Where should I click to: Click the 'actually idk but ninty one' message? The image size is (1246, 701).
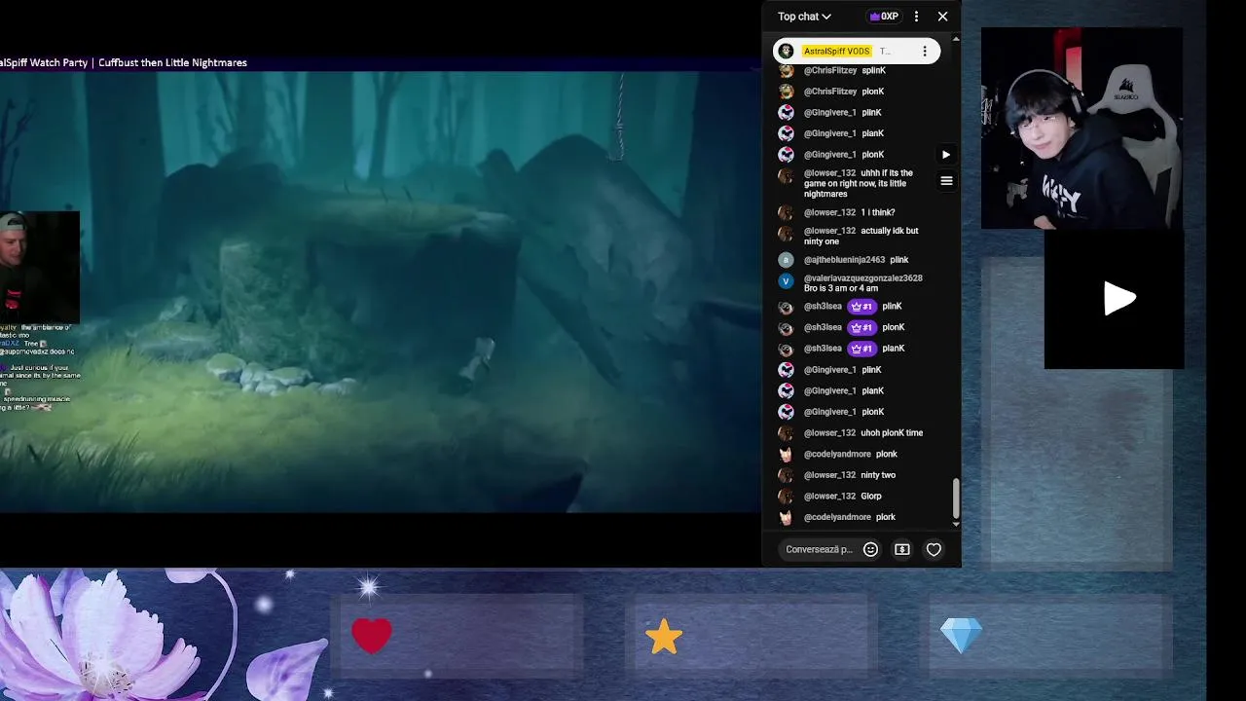coord(861,237)
